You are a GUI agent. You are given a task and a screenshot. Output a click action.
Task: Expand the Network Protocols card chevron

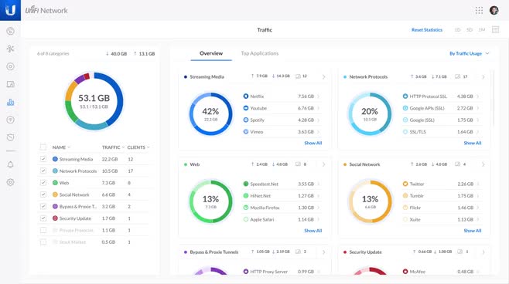(x=483, y=76)
